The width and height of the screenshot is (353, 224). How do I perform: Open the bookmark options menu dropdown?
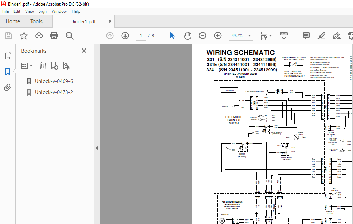(x=27, y=65)
